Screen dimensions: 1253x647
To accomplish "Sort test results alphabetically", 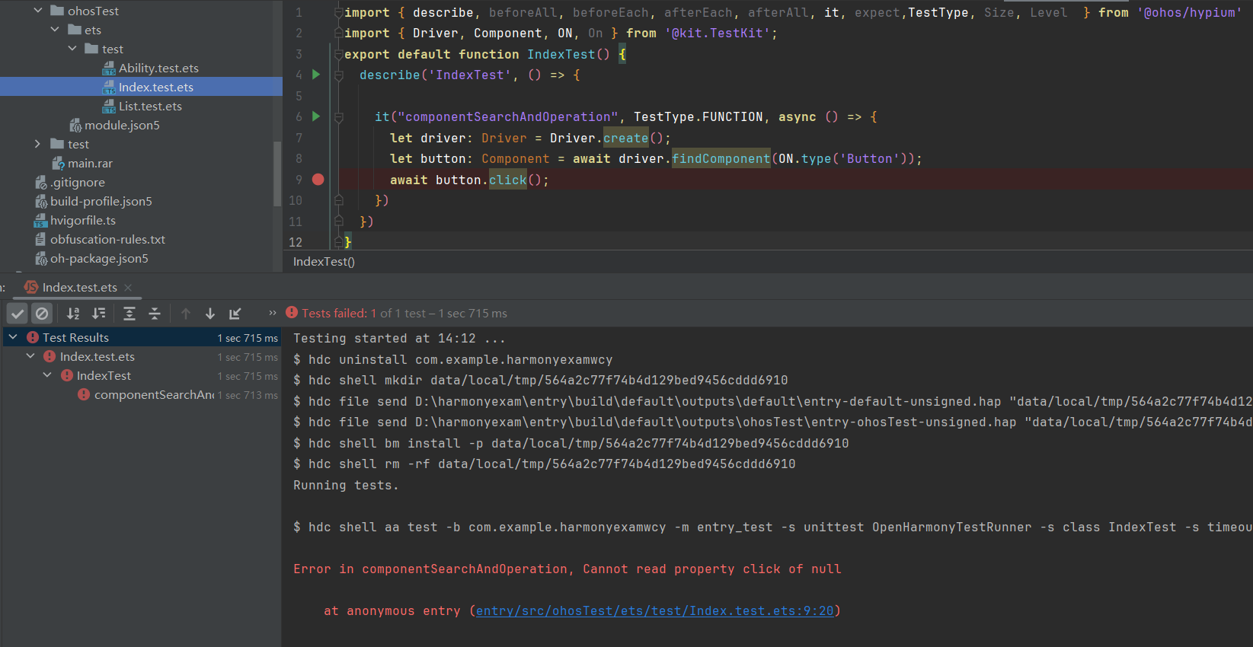I will (73, 314).
